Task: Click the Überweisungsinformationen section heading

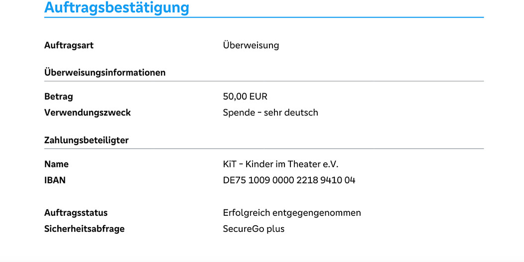Action: (105, 73)
